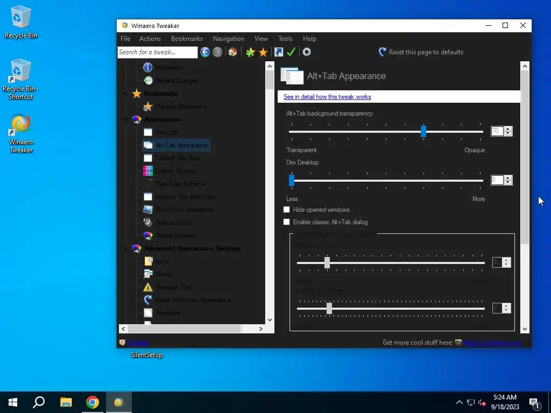Open taskbar search magnifier

tap(39, 402)
